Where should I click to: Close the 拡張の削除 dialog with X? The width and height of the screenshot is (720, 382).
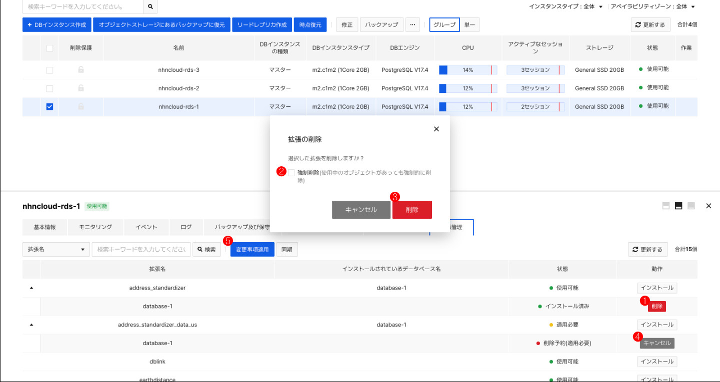(x=436, y=129)
